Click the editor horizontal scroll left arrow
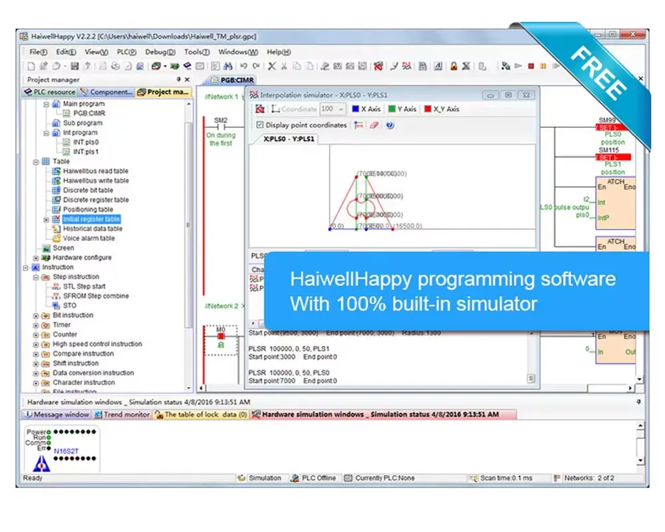The image size is (665, 532). (202, 388)
